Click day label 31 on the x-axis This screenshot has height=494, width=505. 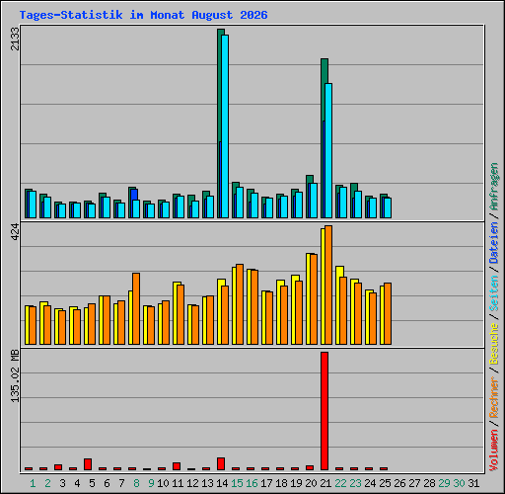[473, 483]
